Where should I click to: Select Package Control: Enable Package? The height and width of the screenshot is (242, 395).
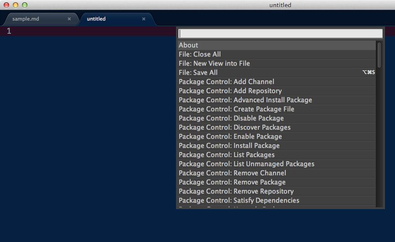point(277,137)
